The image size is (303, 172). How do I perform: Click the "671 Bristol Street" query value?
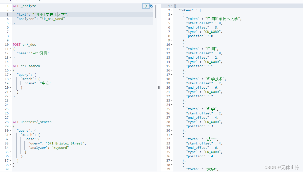tap(66, 143)
